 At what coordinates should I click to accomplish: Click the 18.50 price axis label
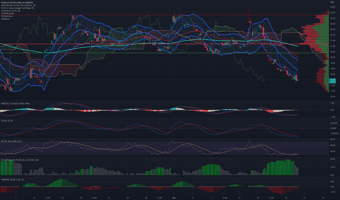click(333, 74)
